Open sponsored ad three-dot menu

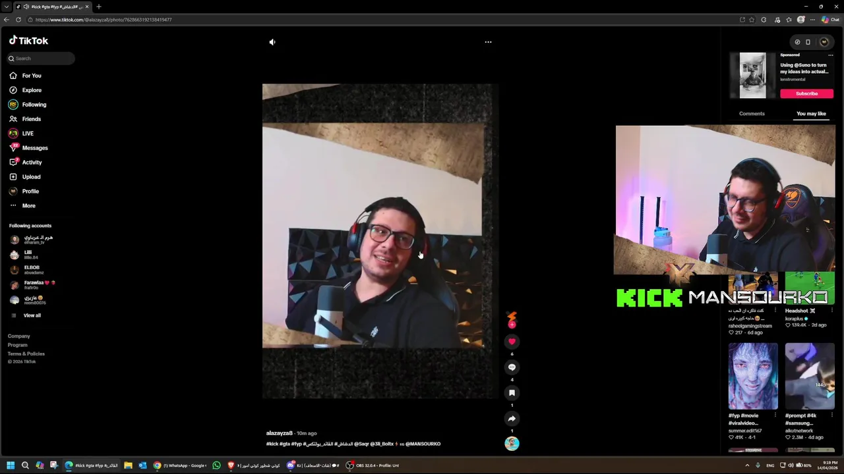coord(830,55)
